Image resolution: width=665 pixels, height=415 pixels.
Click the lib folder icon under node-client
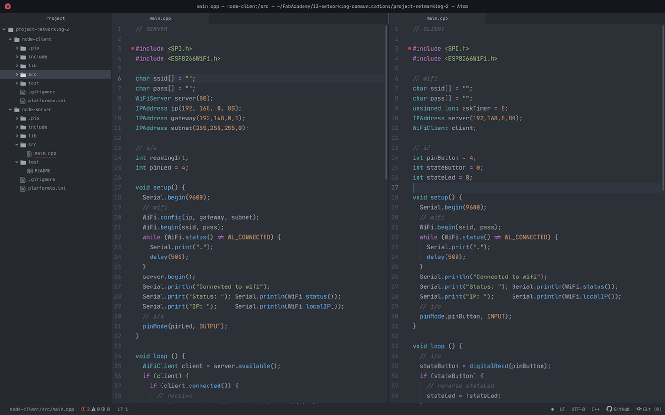click(23, 66)
